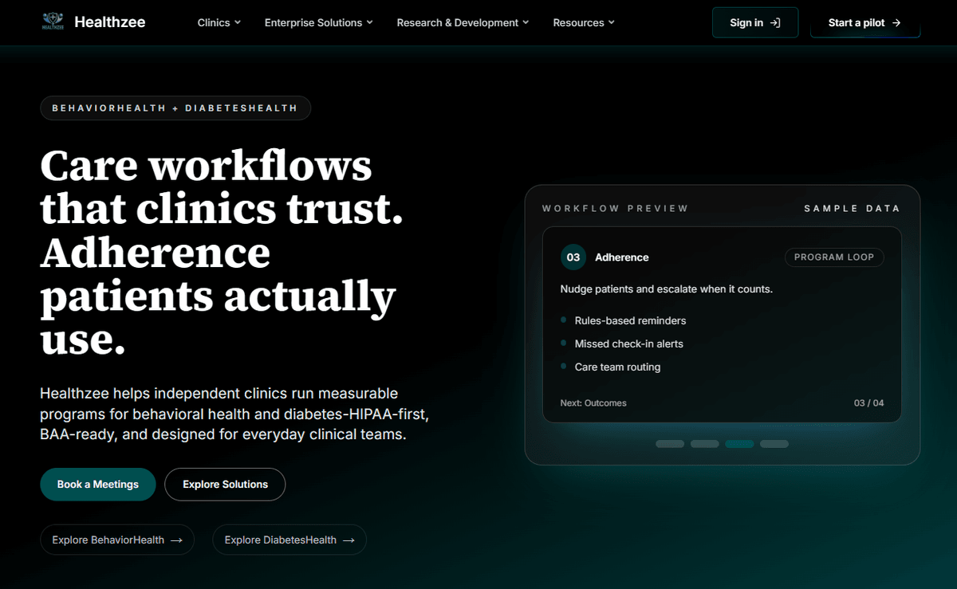Image resolution: width=957 pixels, height=589 pixels.
Task: Expand the Clinics dropdown menu
Action: click(219, 23)
